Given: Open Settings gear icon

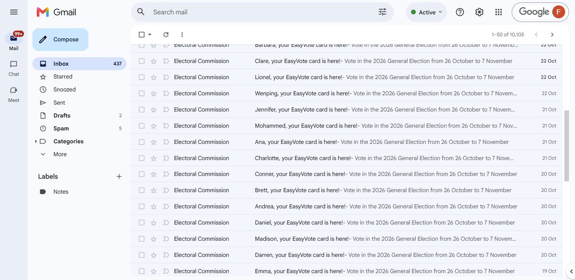Looking at the screenshot, I should [x=479, y=12].
